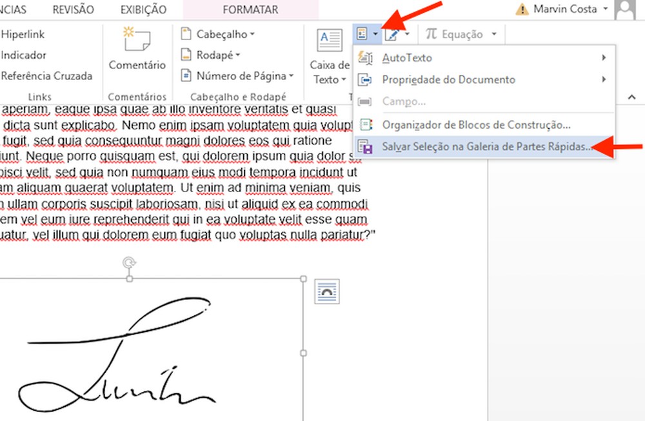Click the AutoTexto icon in the menu
645x421 pixels.
(x=364, y=57)
